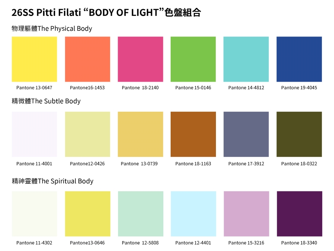Viewport: 334px width, 251px height.
Task: Pick the pale yellow Pantone 12-0426 swatch
Action: (x=88, y=134)
